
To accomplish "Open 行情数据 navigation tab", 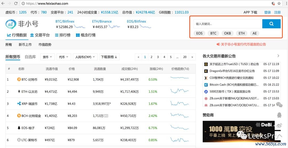I will (17, 35).
